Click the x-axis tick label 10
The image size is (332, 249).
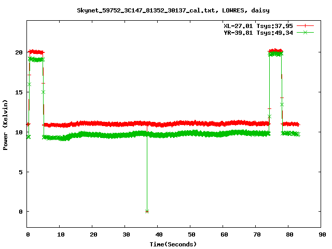click(x=61, y=234)
